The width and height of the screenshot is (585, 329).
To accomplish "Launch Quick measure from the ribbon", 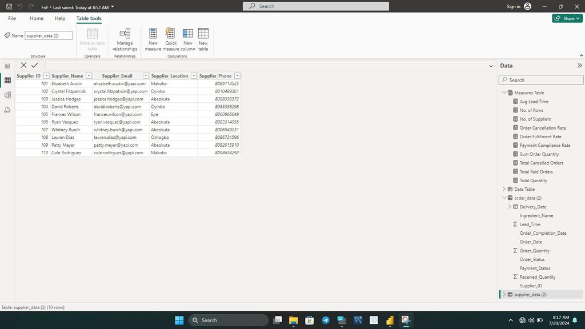I will 170,38.
